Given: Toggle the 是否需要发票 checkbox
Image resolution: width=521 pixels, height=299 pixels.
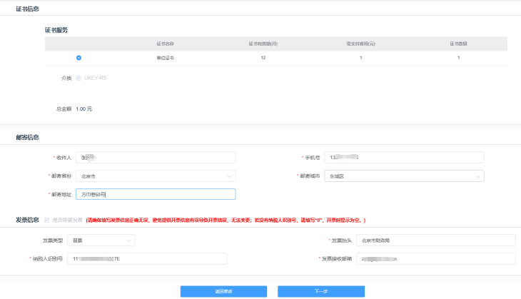Looking at the screenshot, I should [47, 221].
